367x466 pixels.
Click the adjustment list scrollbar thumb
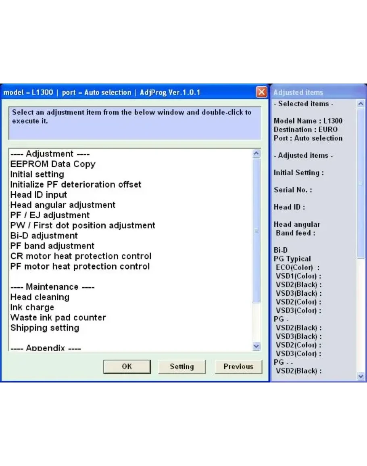(256, 231)
